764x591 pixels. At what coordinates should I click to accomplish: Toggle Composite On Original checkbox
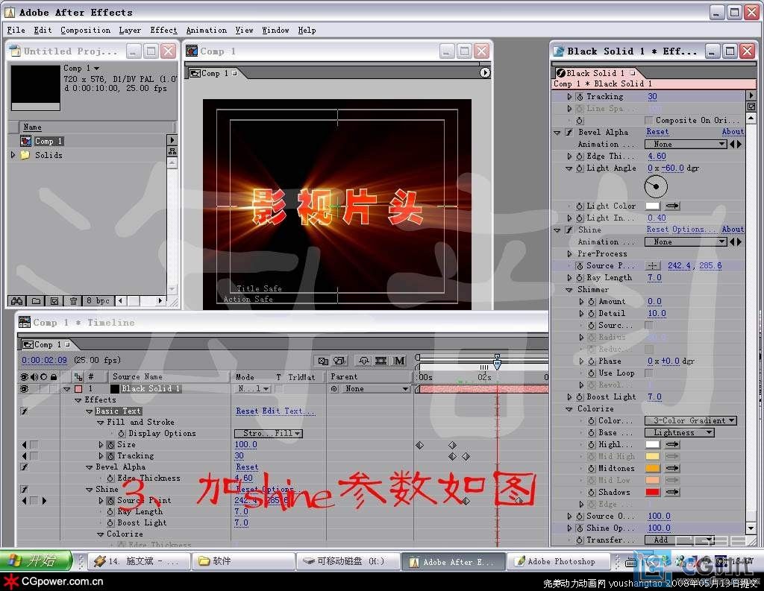pyautogui.click(x=648, y=121)
